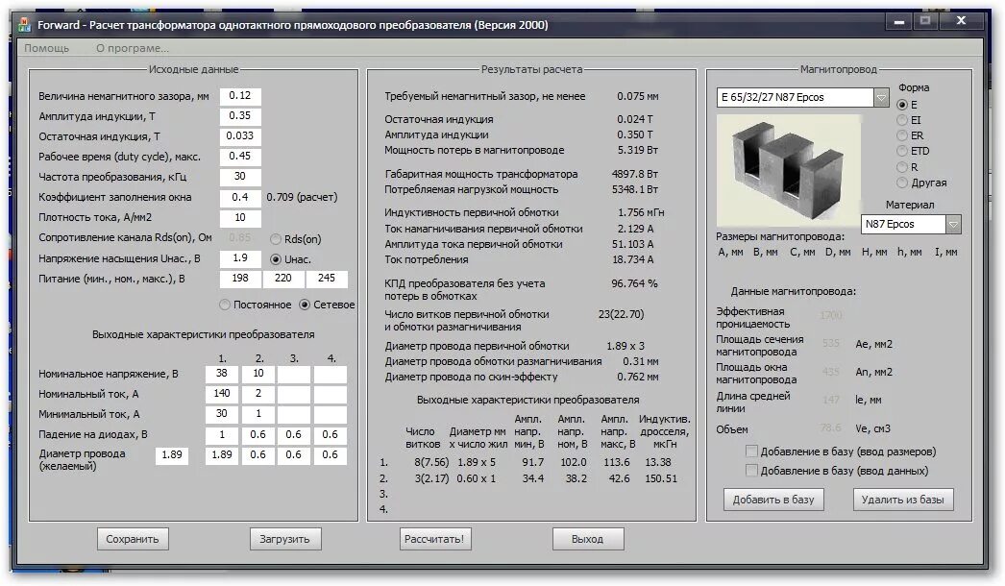
Task: Expand the N87 Epcos material dropdown
Action: pyautogui.click(x=953, y=225)
